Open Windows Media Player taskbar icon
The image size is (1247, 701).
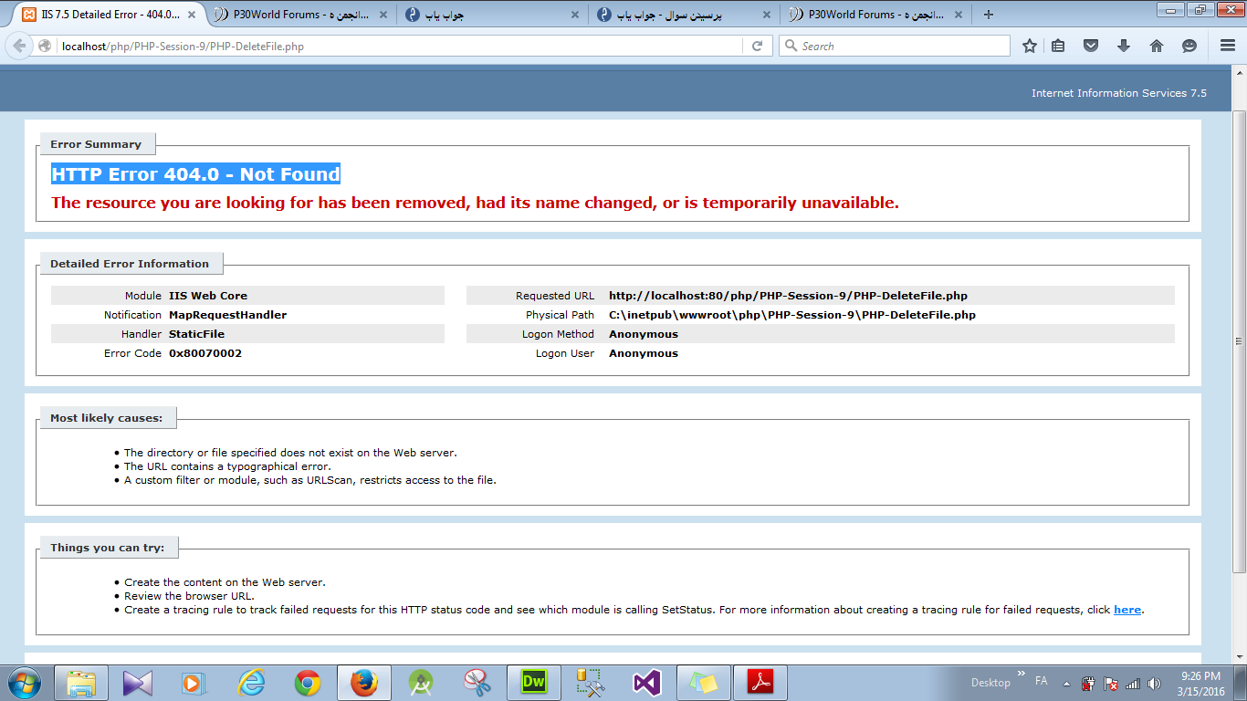point(194,682)
